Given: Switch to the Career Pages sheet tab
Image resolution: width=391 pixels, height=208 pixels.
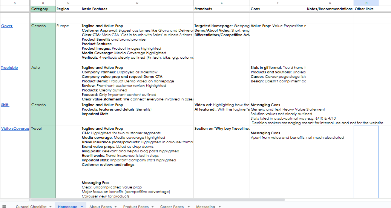Looking at the screenshot, I should click(172, 206).
